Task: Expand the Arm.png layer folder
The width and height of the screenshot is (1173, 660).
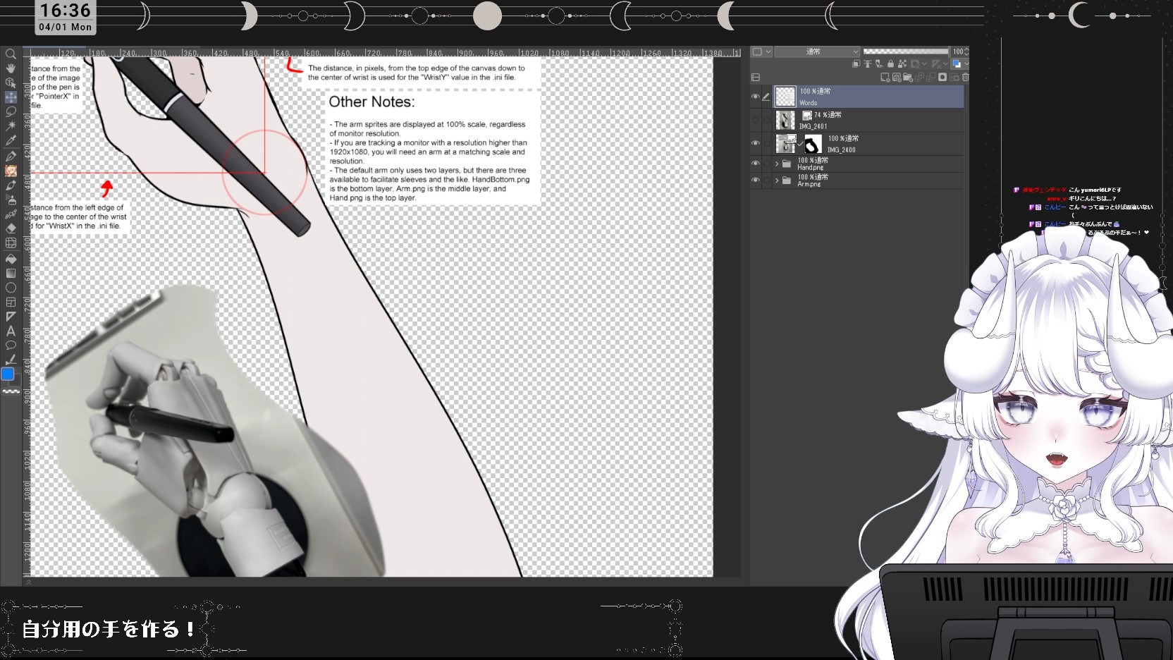Action: [x=777, y=181]
